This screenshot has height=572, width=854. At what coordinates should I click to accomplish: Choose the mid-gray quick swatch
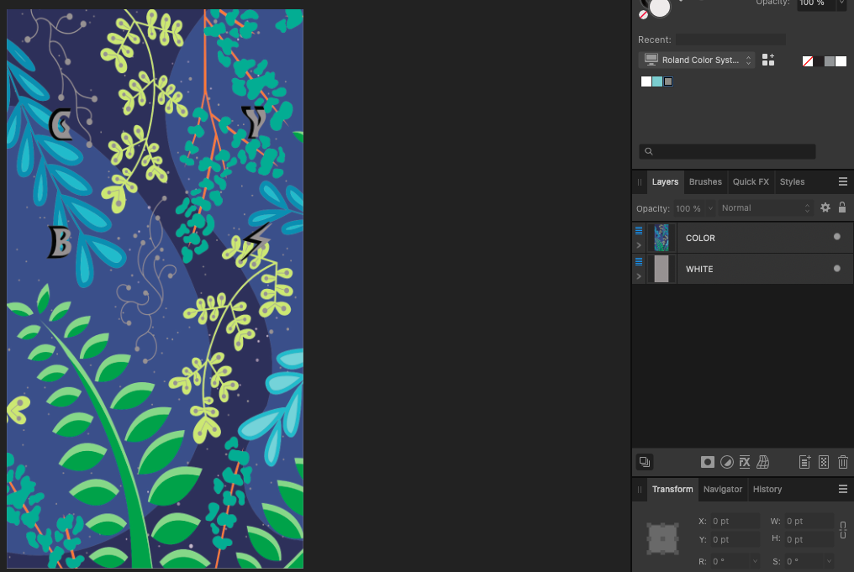(x=830, y=61)
